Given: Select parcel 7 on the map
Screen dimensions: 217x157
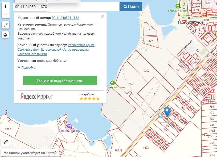Looking at the screenshot, I should tap(155, 94).
